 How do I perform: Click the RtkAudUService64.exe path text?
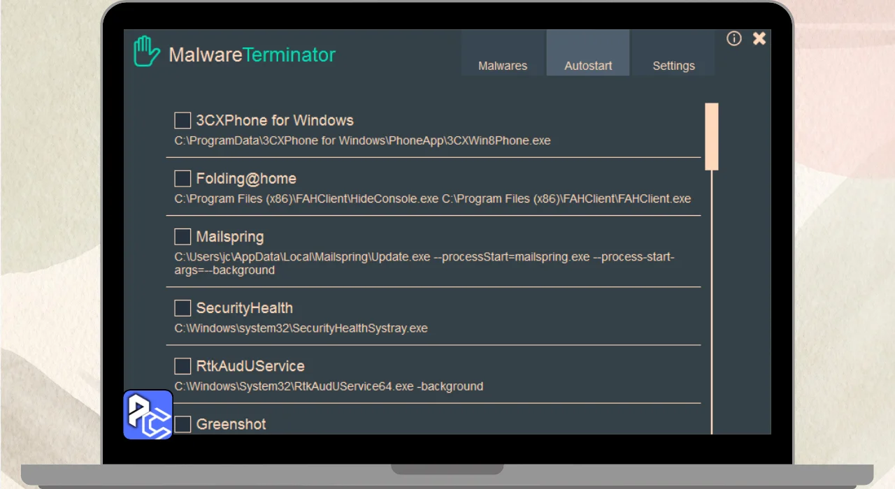pos(329,386)
